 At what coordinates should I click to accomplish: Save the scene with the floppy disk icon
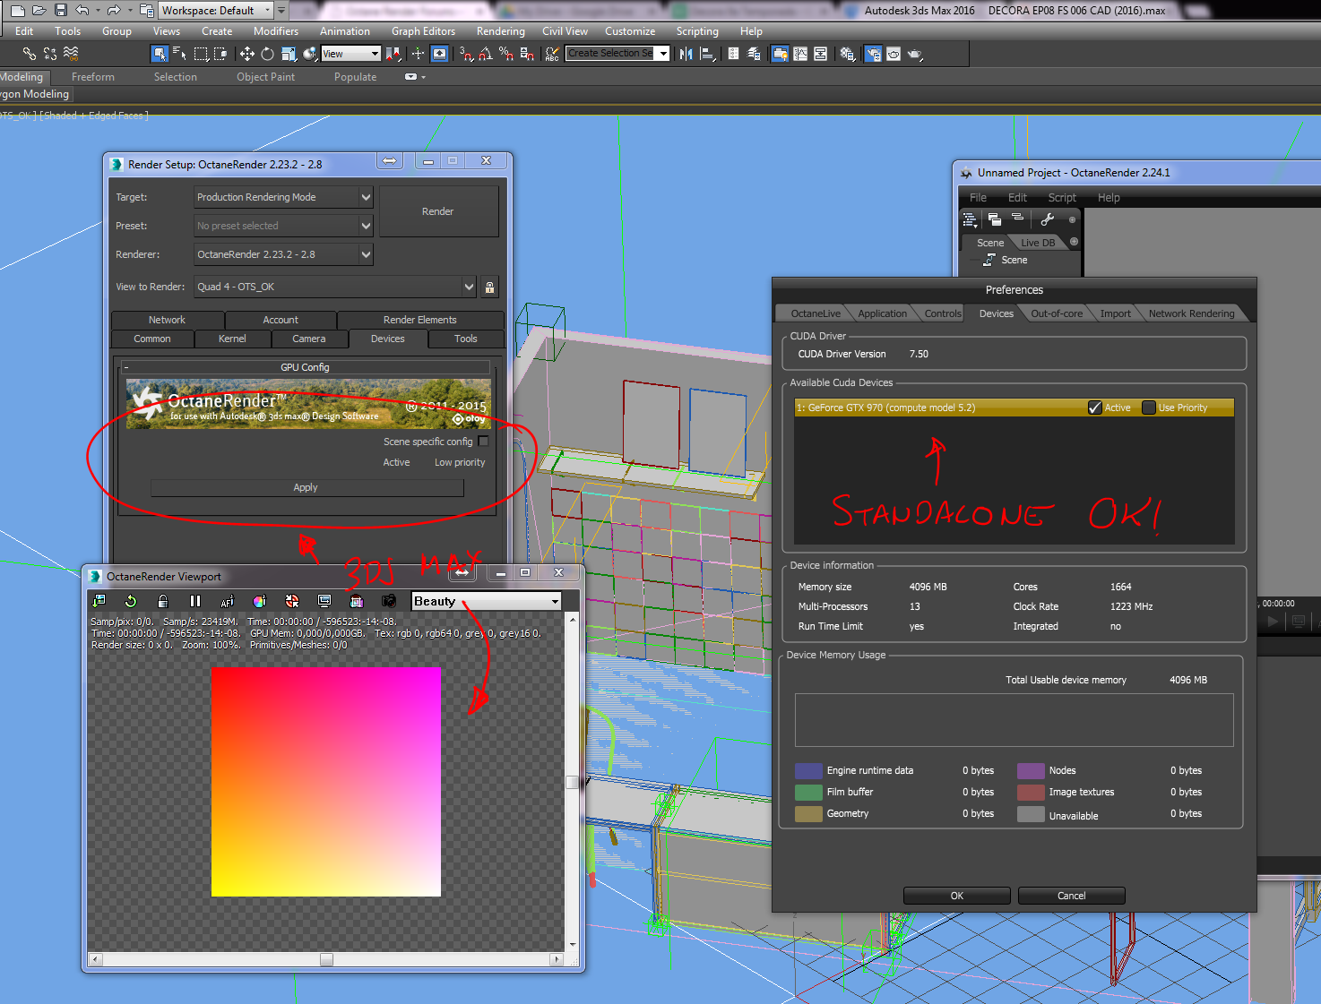(x=61, y=10)
